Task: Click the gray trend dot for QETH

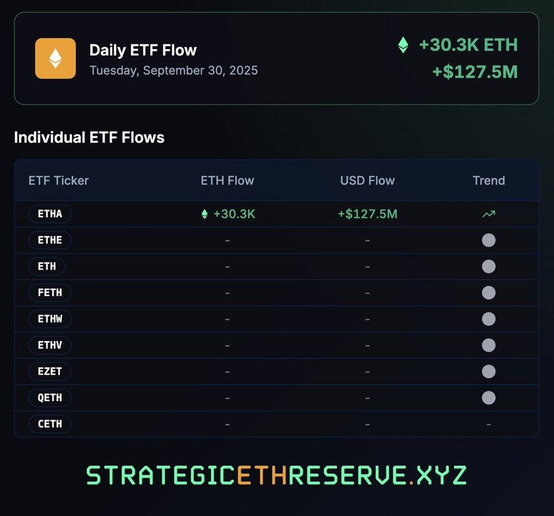Action: pyautogui.click(x=488, y=397)
